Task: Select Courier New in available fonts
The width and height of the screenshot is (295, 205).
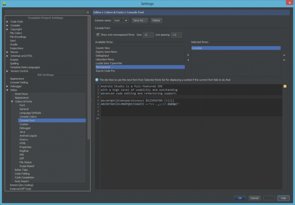Action: pos(140,48)
